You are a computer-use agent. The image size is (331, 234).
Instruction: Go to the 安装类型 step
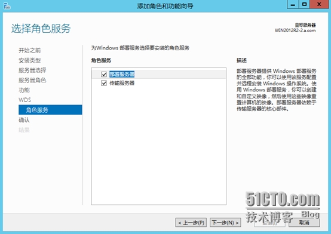point(29,60)
